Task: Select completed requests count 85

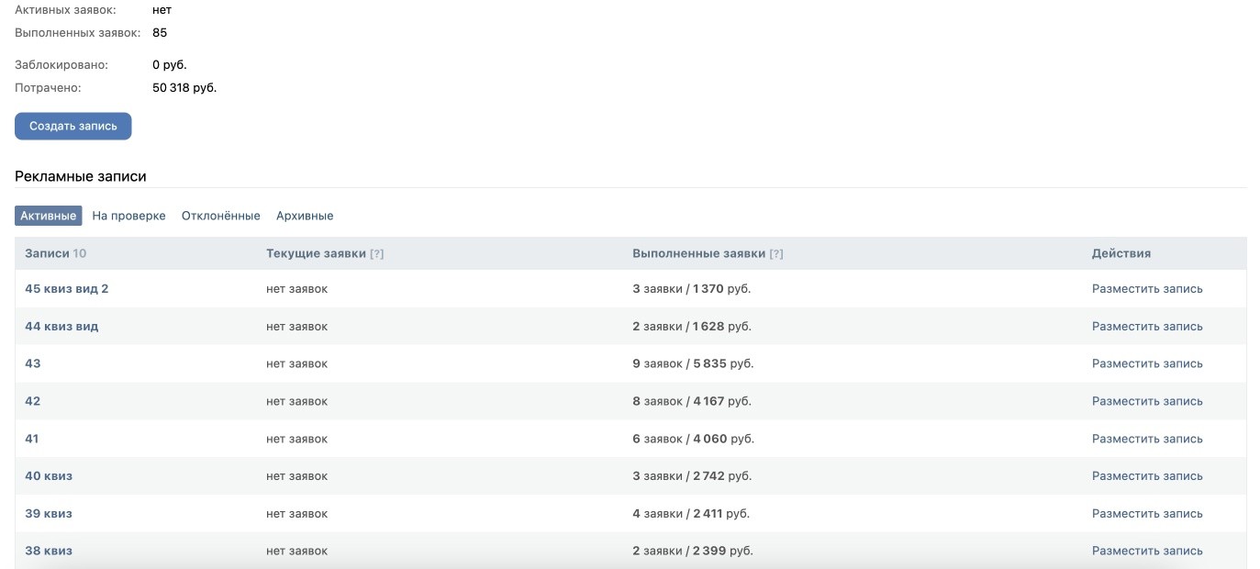Action: [160, 33]
